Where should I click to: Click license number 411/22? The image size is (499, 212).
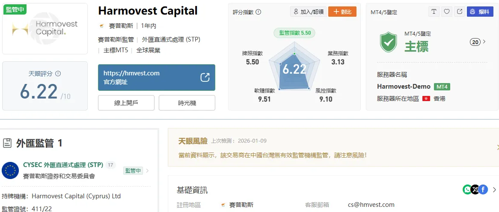(42, 209)
